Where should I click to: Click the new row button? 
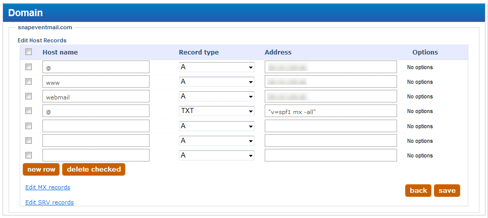pyautogui.click(x=41, y=170)
